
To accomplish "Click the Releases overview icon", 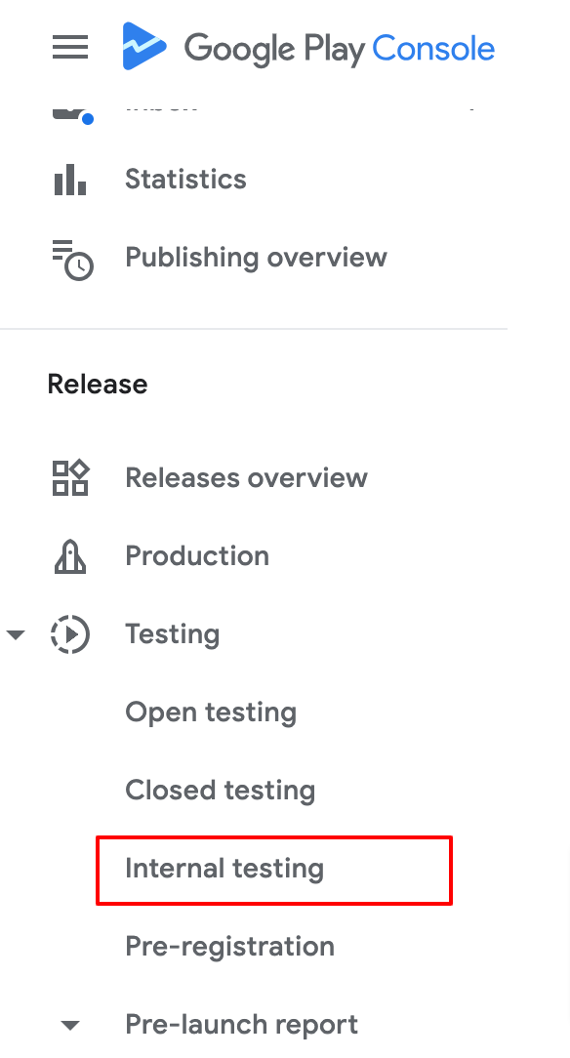I will (x=69, y=477).
